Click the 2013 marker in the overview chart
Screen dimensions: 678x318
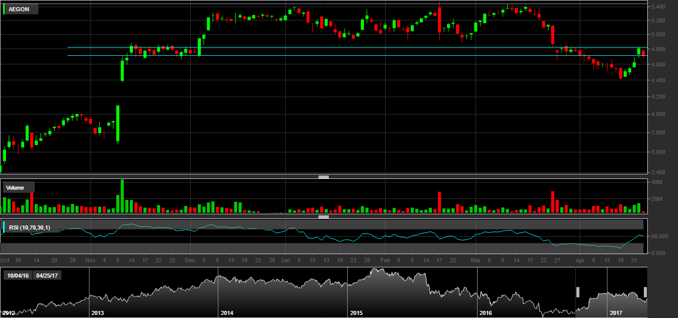pos(97,312)
